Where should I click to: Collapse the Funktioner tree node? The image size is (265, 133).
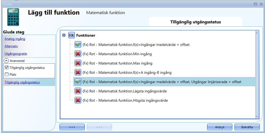pos(64,35)
